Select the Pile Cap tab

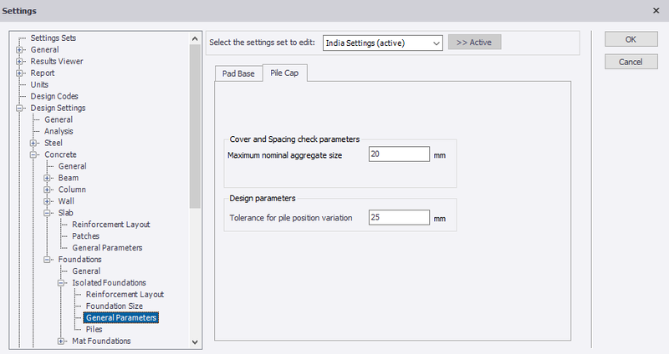click(284, 73)
